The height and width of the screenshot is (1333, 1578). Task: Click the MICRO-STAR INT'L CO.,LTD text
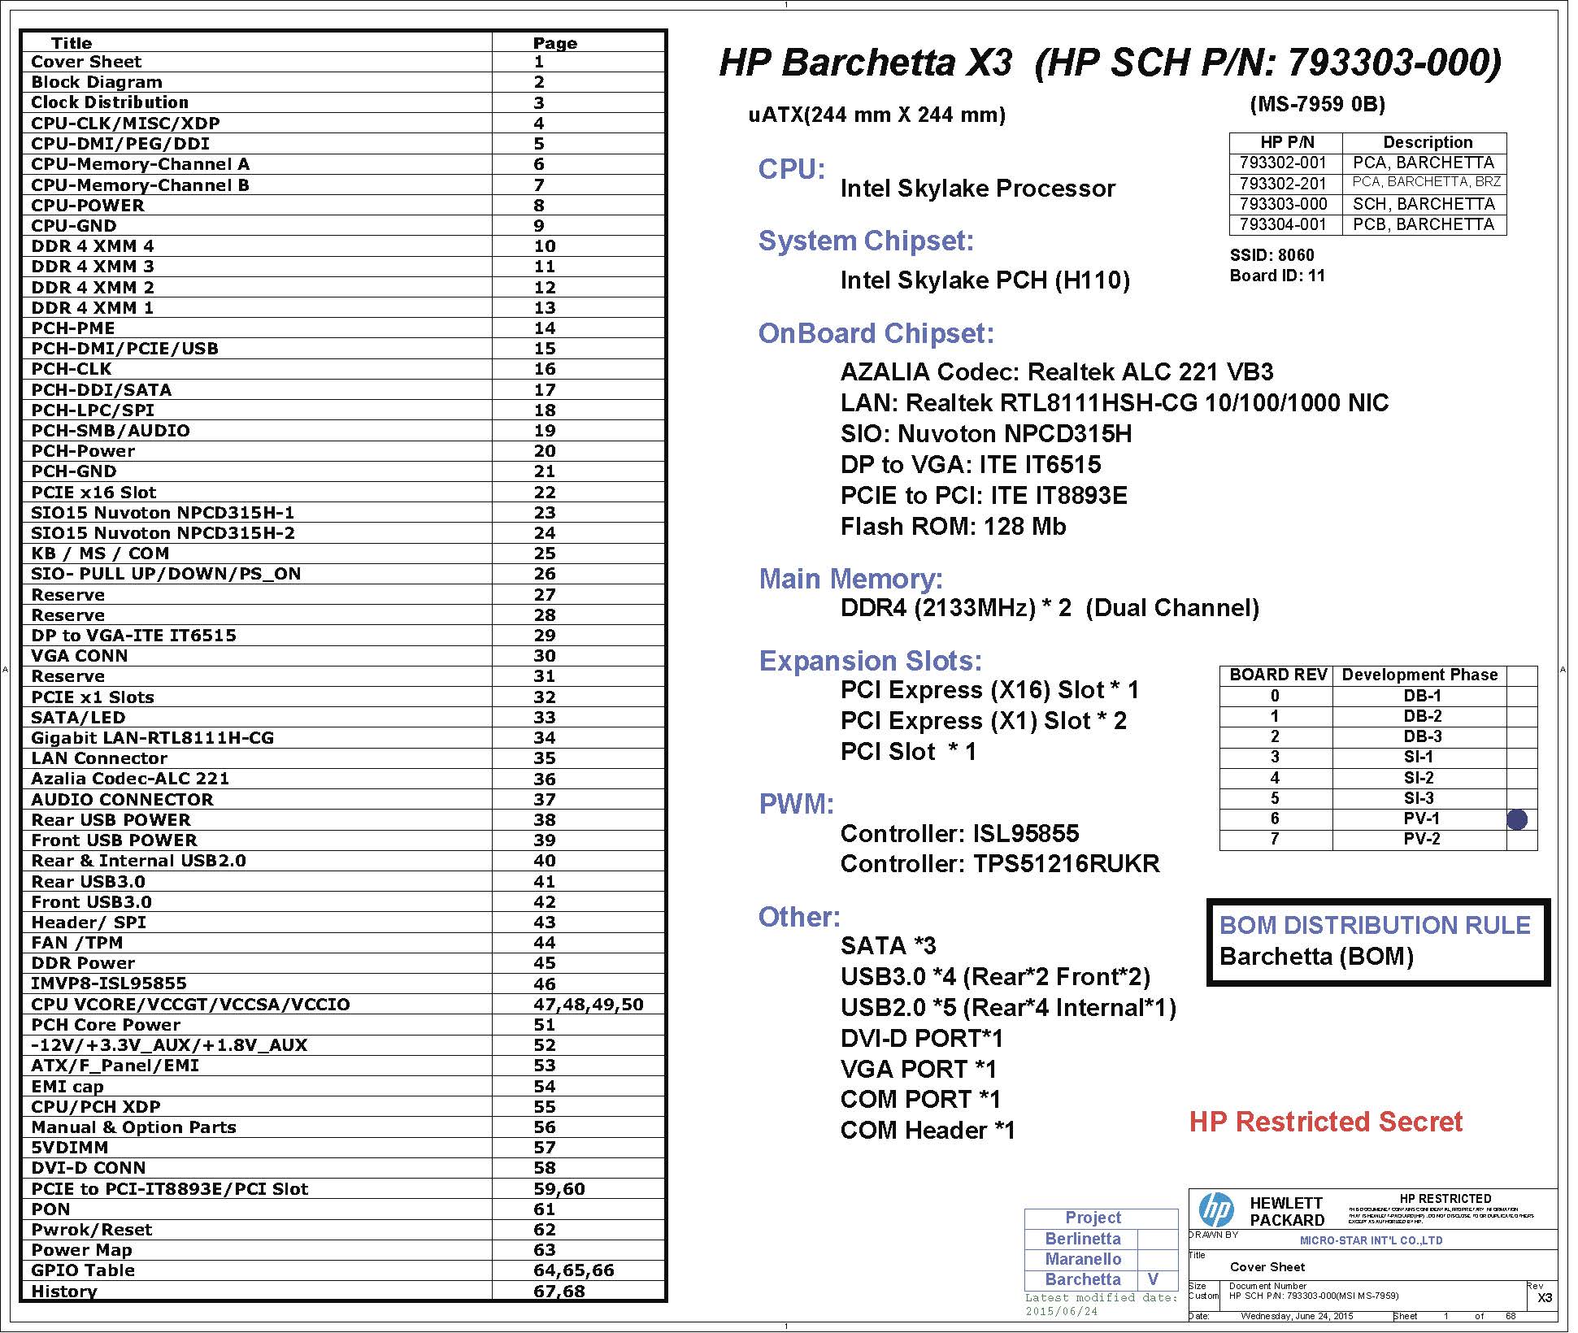click(1371, 1240)
